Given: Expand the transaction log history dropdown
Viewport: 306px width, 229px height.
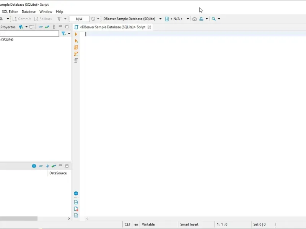Looking at the screenshot, I should coord(98,19).
